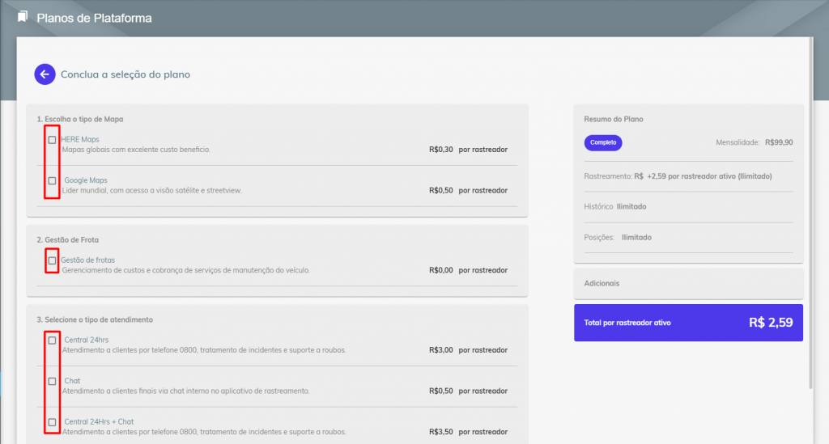Check the Central 24Hrs + Chat checkbox
This screenshot has width=829, height=444.
[x=52, y=422]
